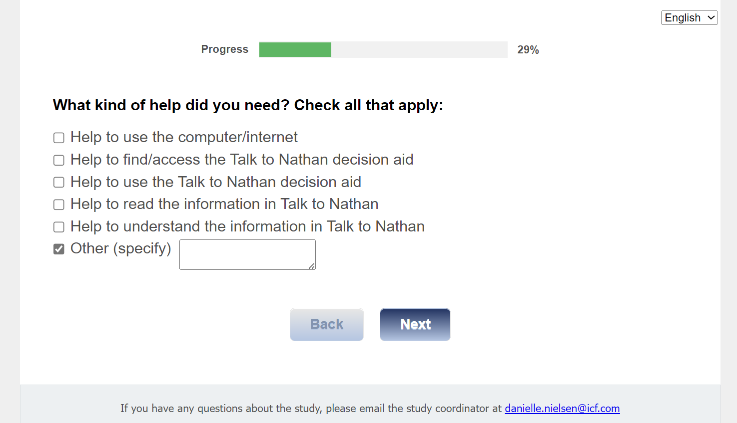This screenshot has width=737, height=423.
Task: Select the 'Help to read the information' checkbox
Action: 59,205
